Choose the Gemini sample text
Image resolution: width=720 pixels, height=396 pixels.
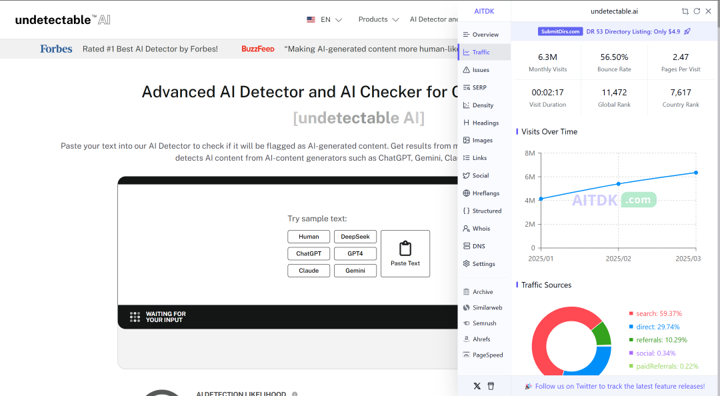coord(355,271)
